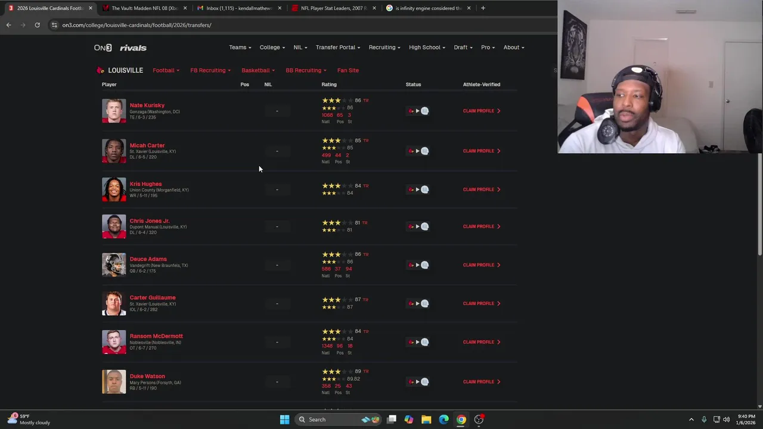Screen dimensions: 763x429
Task: Click the On3 logo
Action: [103, 48]
